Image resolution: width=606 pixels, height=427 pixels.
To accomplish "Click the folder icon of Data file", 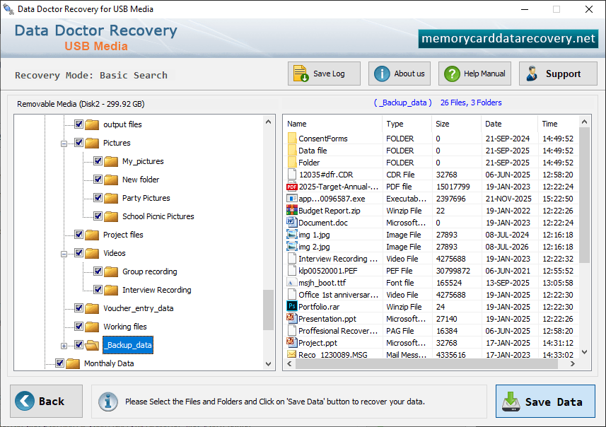I will pyautogui.click(x=292, y=150).
